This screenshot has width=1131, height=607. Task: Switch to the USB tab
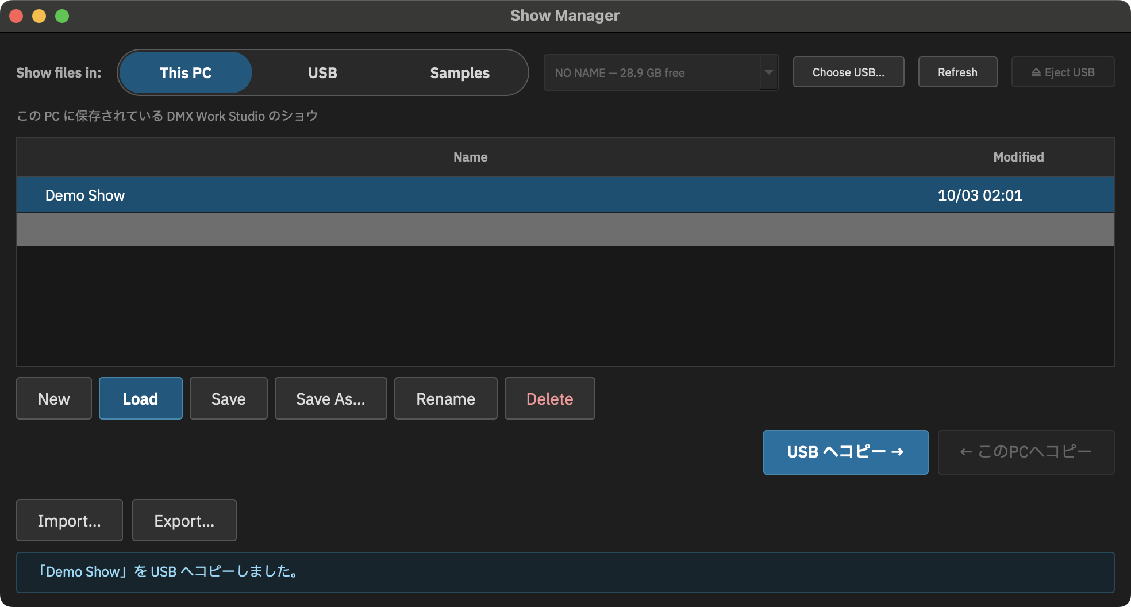[x=322, y=72]
